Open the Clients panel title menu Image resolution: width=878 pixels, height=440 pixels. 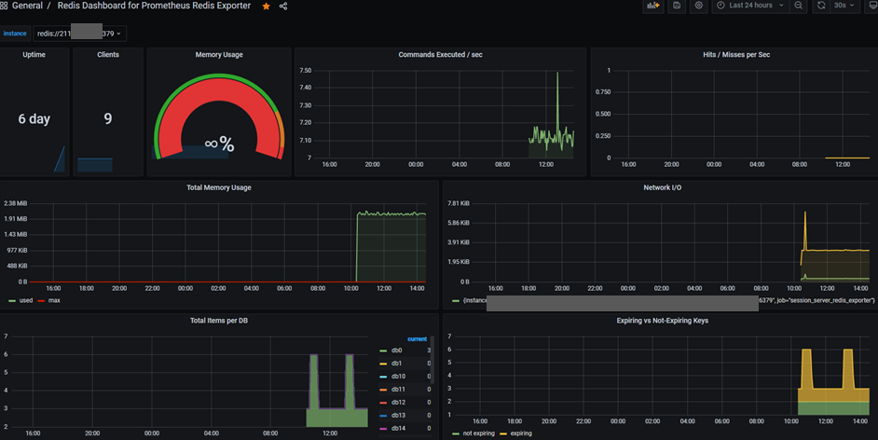pos(108,55)
